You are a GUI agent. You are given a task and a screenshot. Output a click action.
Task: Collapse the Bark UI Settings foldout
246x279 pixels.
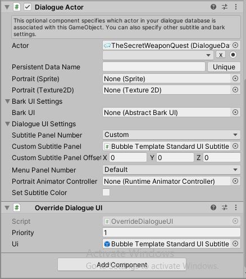pyautogui.click(x=7, y=101)
